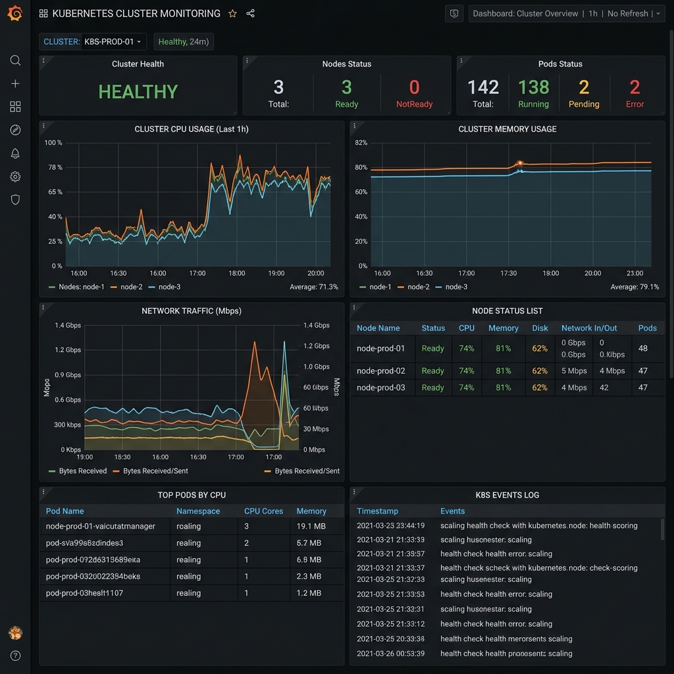Open the Grafana logo home menu
The width and height of the screenshot is (674, 674).
pos(15,13)
